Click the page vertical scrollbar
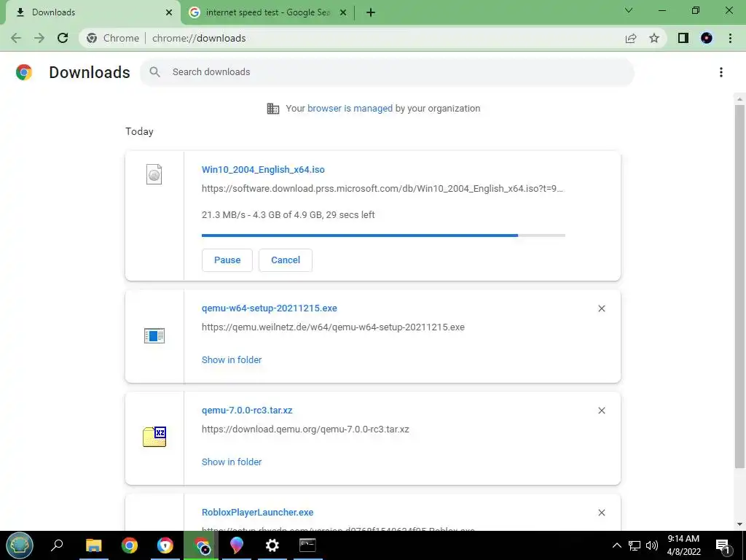 click(739, 286)
